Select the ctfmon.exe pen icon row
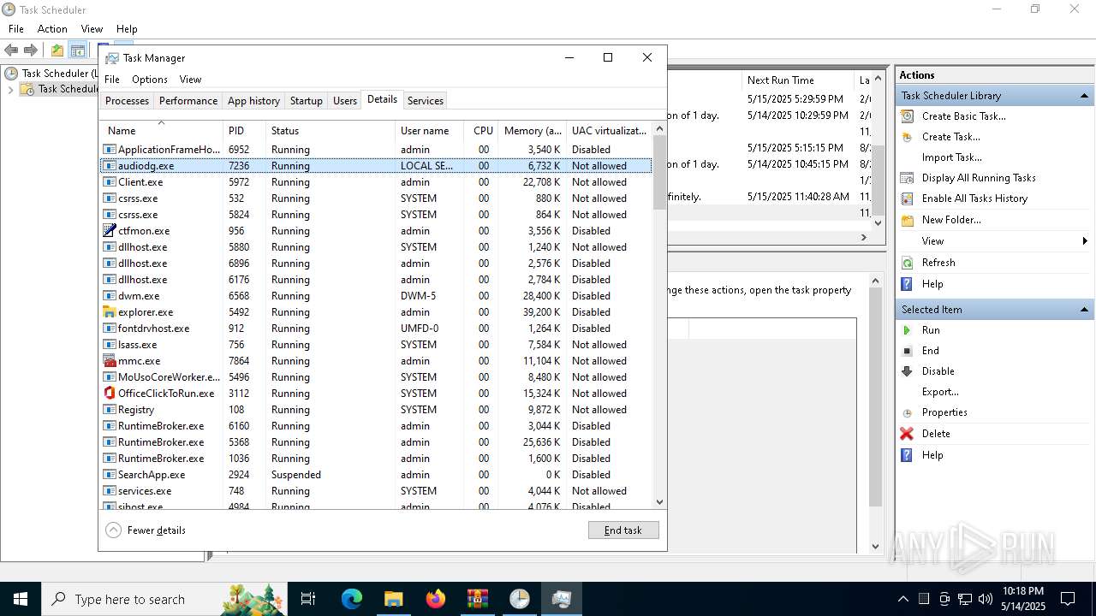This screenshot has width=1096, height=616. coord(375,231)
